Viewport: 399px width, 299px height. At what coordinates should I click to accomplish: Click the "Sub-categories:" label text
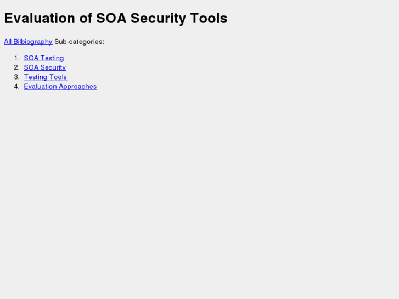pyautogui.click(x=79, y=42)
